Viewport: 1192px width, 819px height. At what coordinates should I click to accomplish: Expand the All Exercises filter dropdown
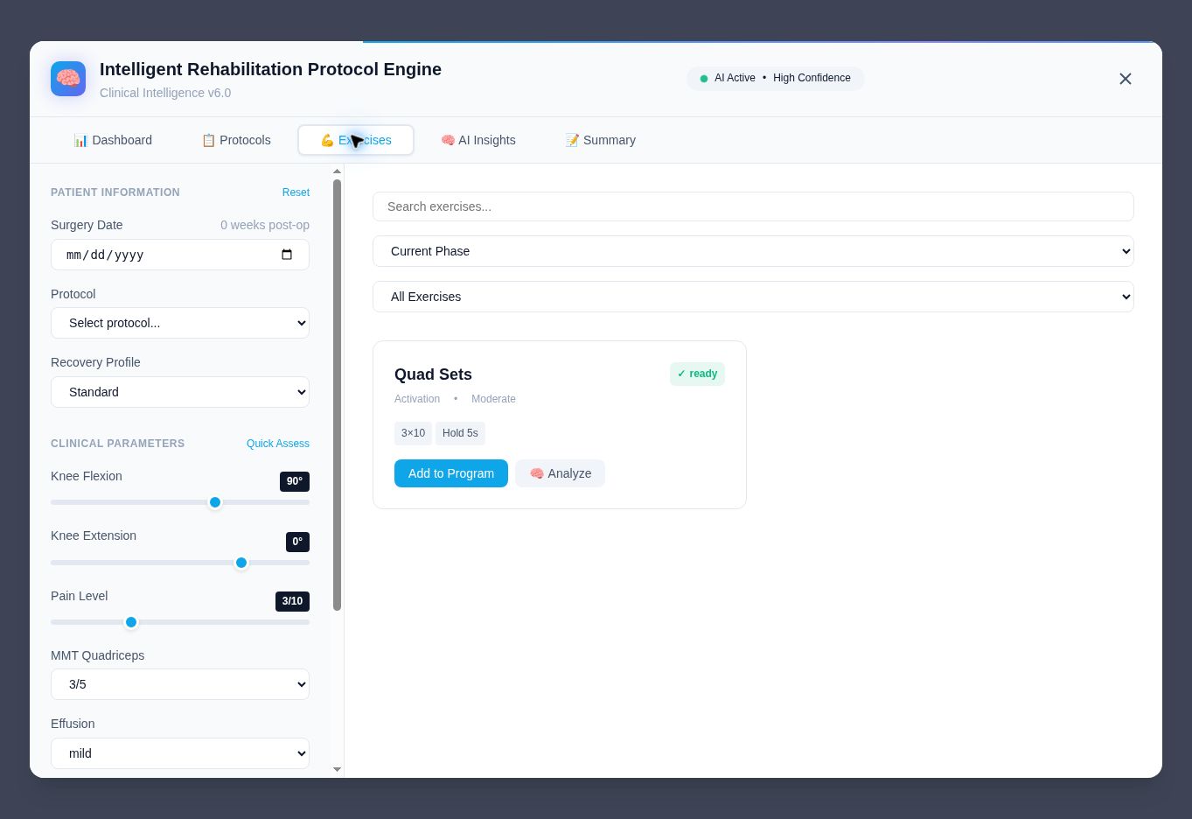[753, 297]
